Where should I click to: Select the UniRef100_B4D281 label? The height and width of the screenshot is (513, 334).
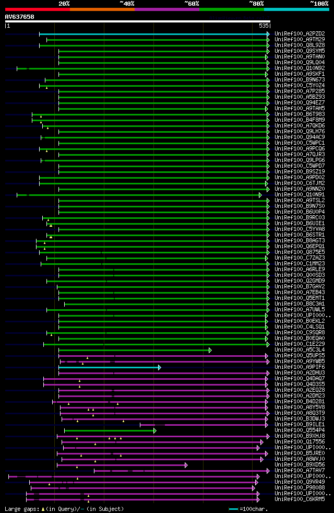click(x=300, y=402)
